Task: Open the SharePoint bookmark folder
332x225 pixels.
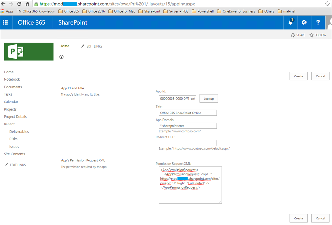Action: coord(149,11)
